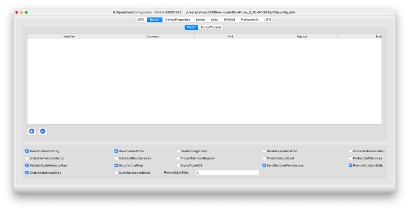This screenshot has height=211, width=409.
Task: Switch to MmioWhitelist sub-tab
Action: 211,27
